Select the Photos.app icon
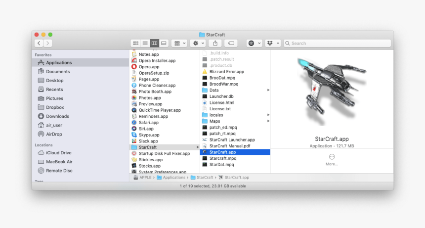This screenshot has height=228, width=425. pos(134,98)
